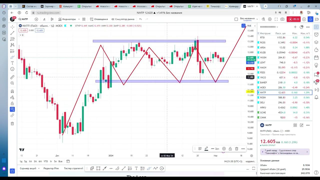
Task: Open the quick search icon
Action: [263, 19]
